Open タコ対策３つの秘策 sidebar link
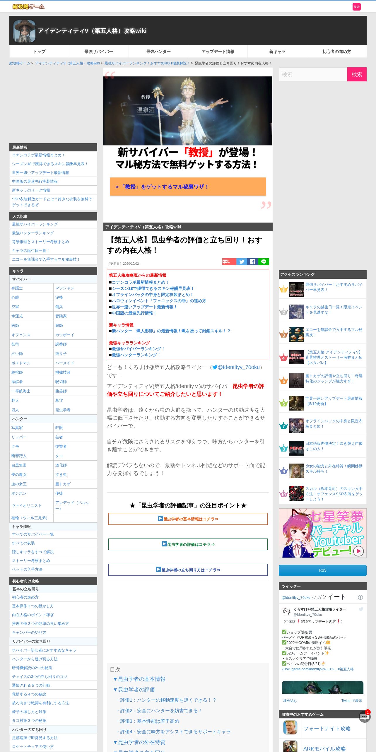The image size is (376, 752). (x=29, y=721)
